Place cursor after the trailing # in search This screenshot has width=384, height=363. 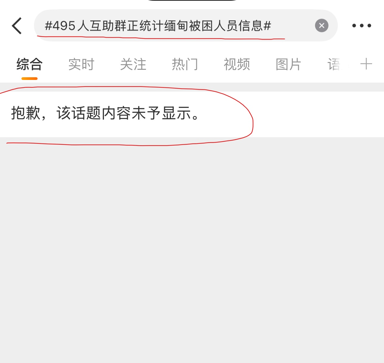pyautogui.click(x=271, y=26)
